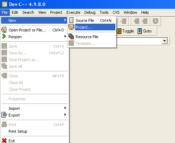
Task: Click the Goto bookmark toolbar icon
Action: 140,31
